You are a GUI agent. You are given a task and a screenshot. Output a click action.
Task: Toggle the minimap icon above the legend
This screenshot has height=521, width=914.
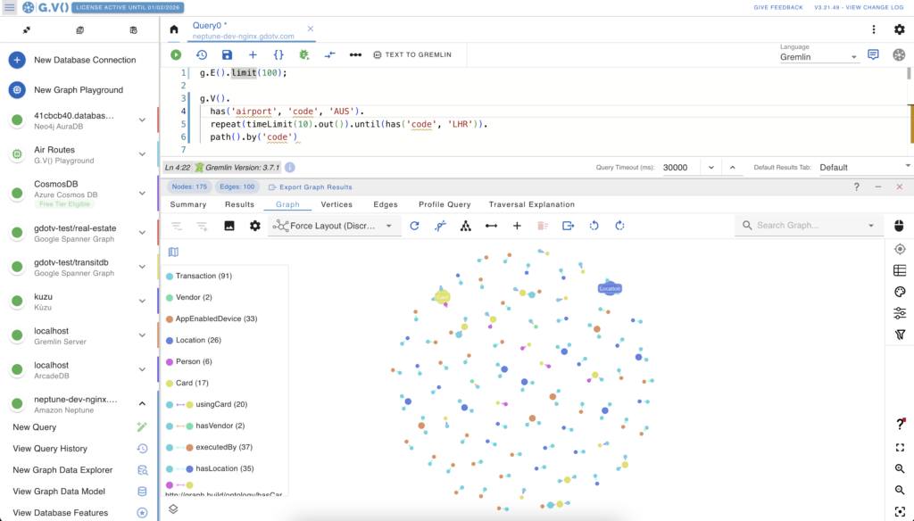pos(173,252)
